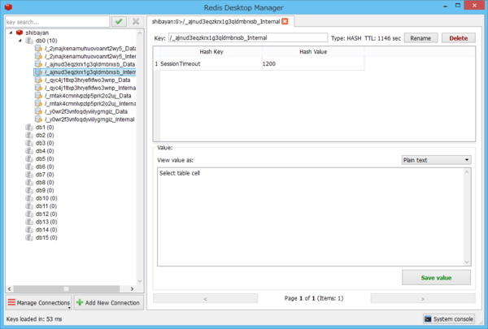Click the Redis Desktop Manager title bar logo

click(x=8, y=6)
